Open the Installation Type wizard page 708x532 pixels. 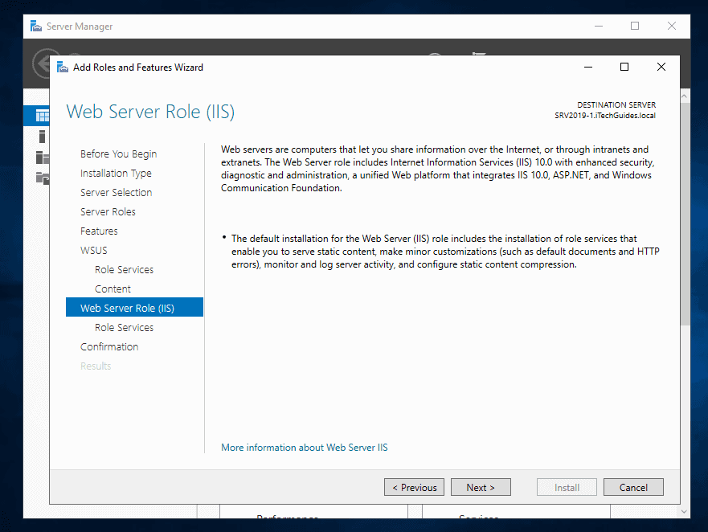(115, 173)
